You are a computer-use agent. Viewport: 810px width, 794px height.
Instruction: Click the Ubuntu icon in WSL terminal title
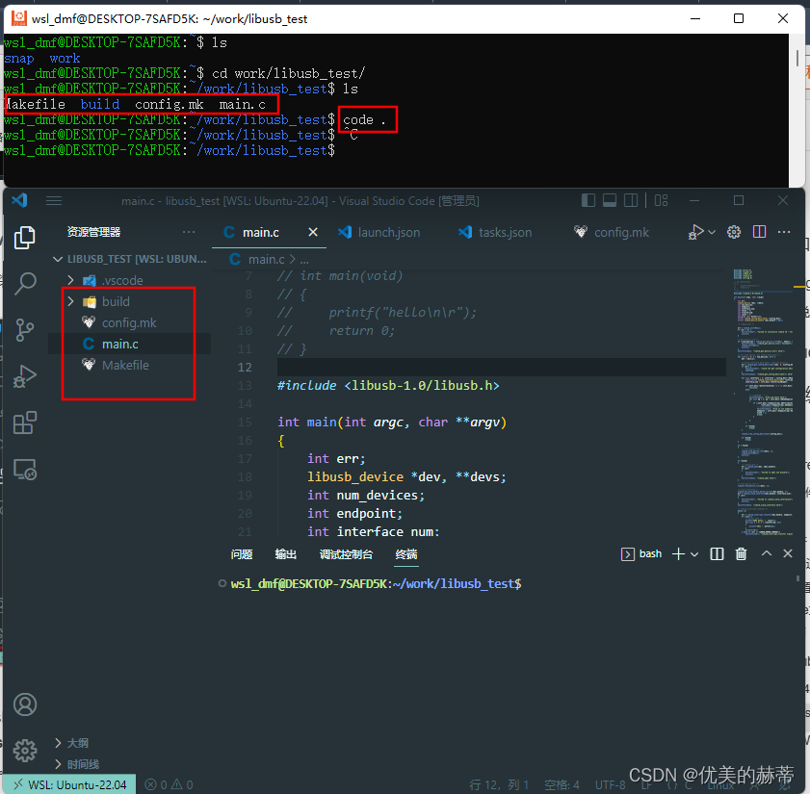(19, 18)
